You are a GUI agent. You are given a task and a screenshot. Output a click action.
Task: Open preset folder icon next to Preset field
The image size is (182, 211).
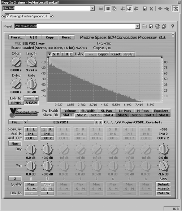pyautogui.click(x=144, y=26)
